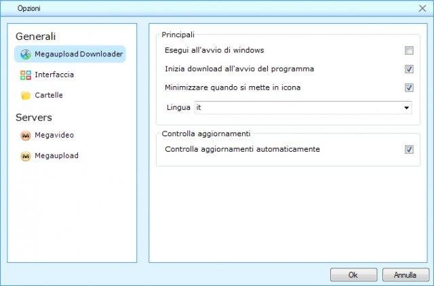Click the 'Principali' group title

tap(178, 35)
